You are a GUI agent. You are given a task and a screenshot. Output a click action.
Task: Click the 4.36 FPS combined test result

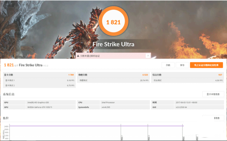pyautogui.click(x=219, y=80)
